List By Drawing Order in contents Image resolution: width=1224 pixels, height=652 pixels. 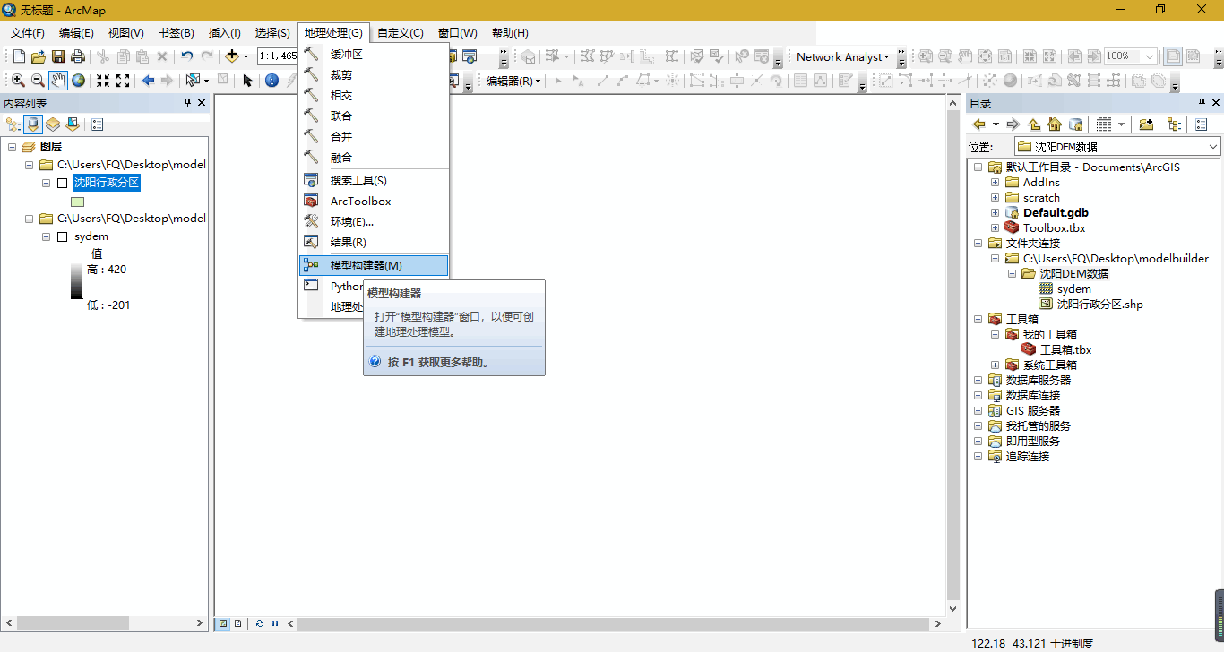point(13,124)
